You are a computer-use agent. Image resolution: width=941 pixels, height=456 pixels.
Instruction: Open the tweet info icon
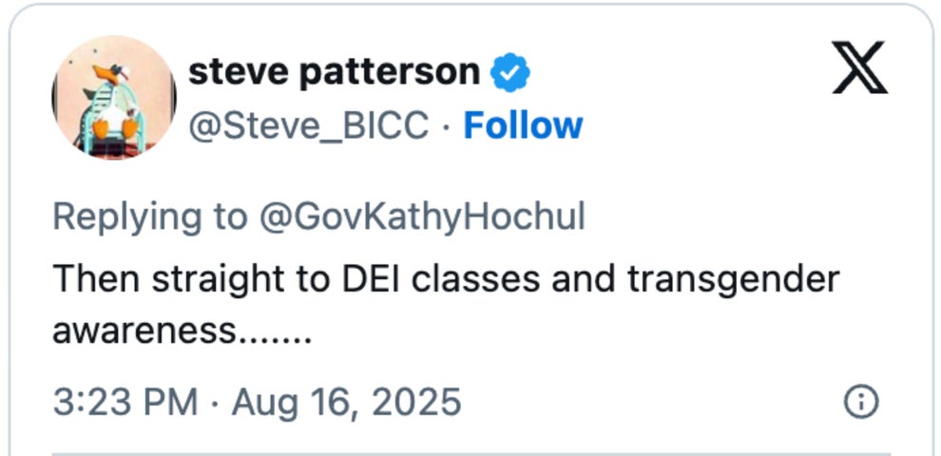860,402
